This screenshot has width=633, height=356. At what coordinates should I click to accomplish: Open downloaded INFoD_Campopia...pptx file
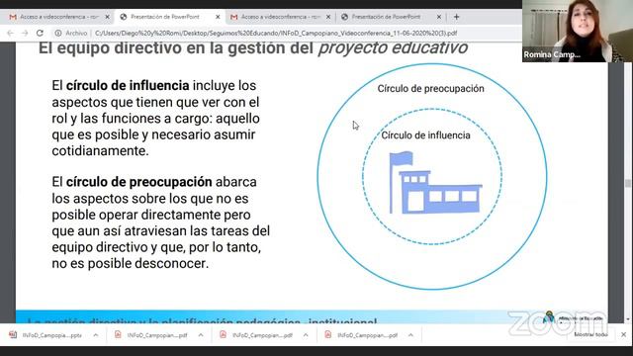tap(52, 335)
